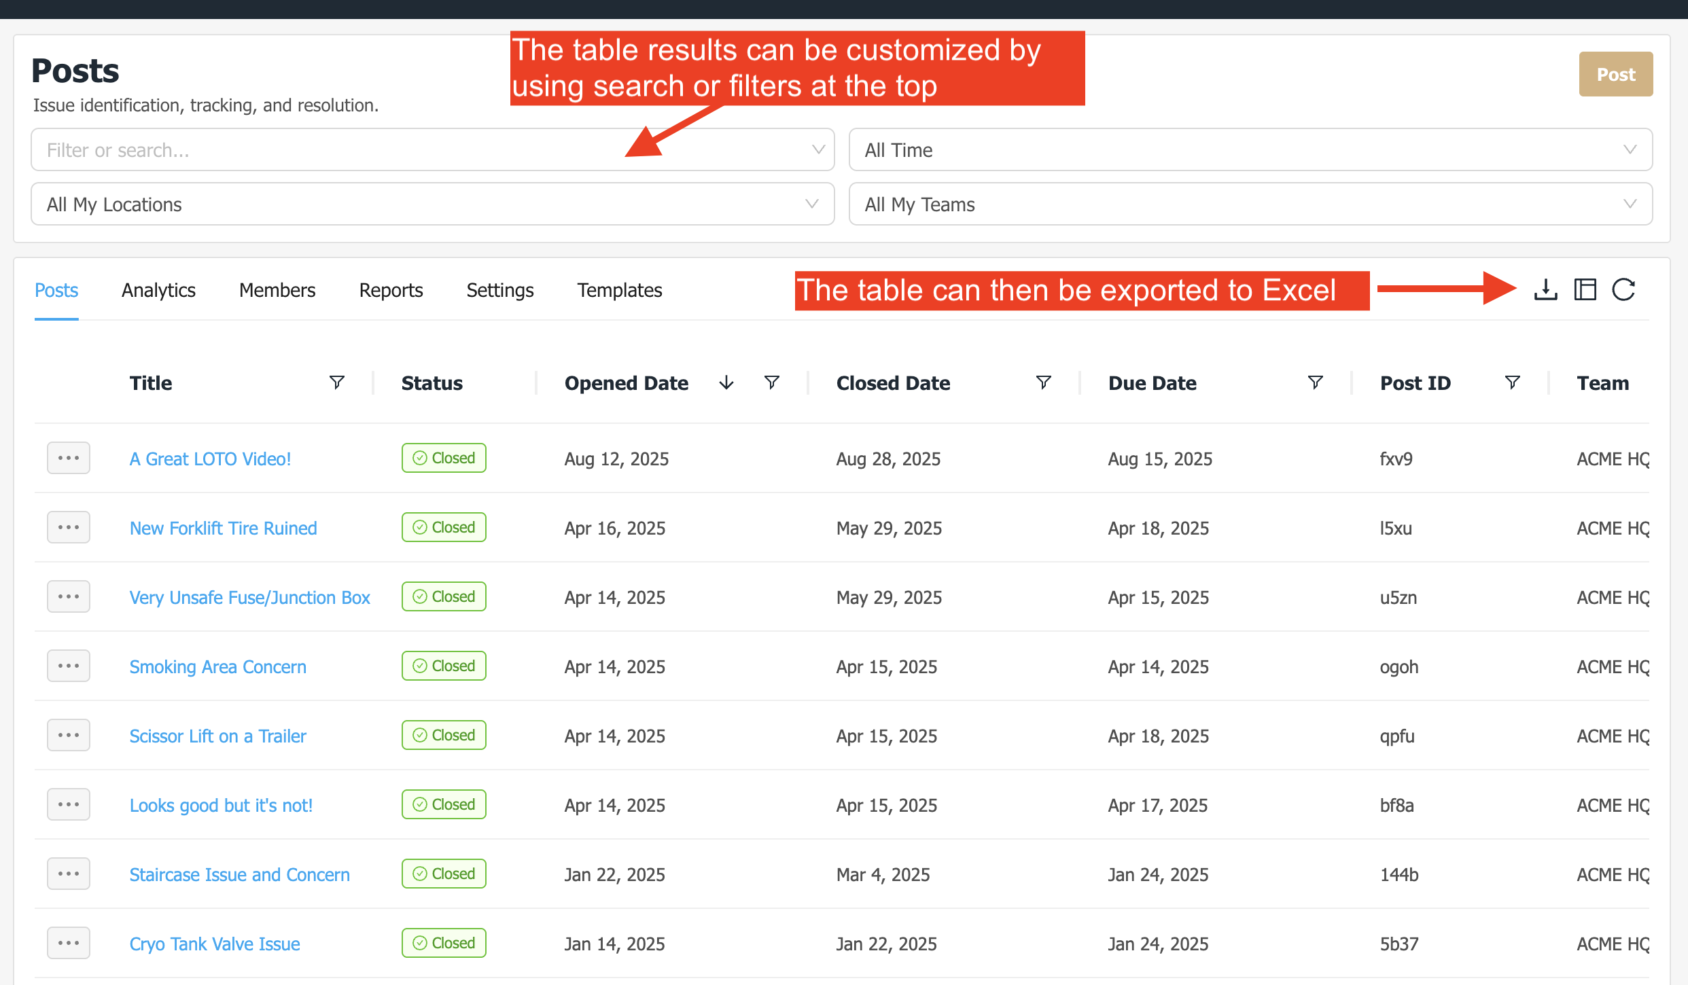Switch to the Templates tab
The image size is (1688, 985).
[x=619, y=290]
